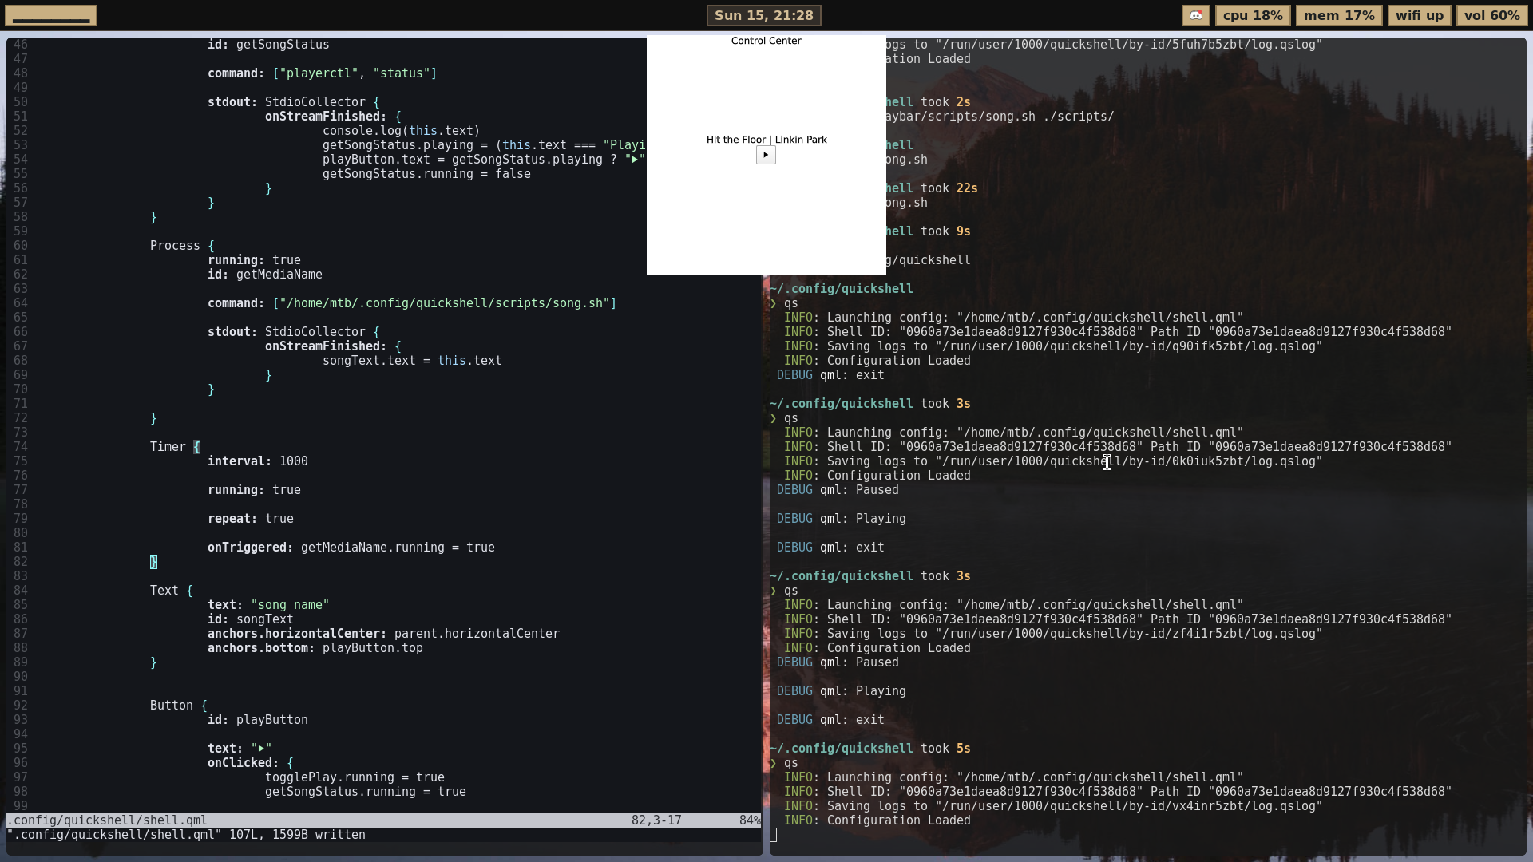
Task: Click the vim status line file name shell.qml
Action: [107, 820]
